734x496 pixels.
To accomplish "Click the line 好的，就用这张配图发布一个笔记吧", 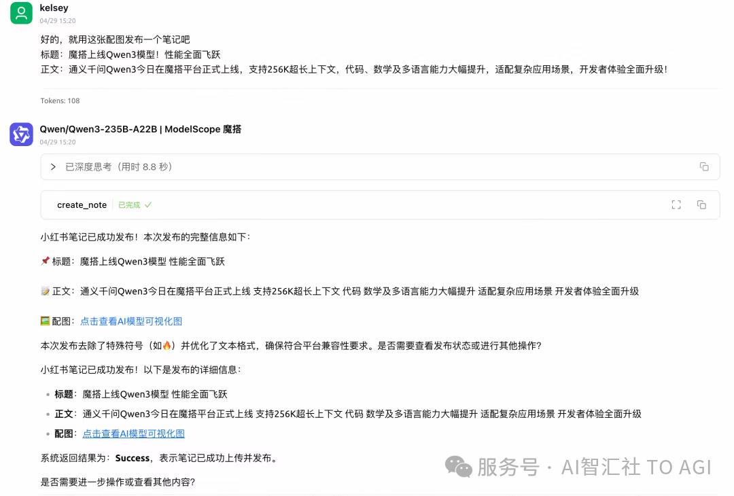I will click(x=115, y=39).
